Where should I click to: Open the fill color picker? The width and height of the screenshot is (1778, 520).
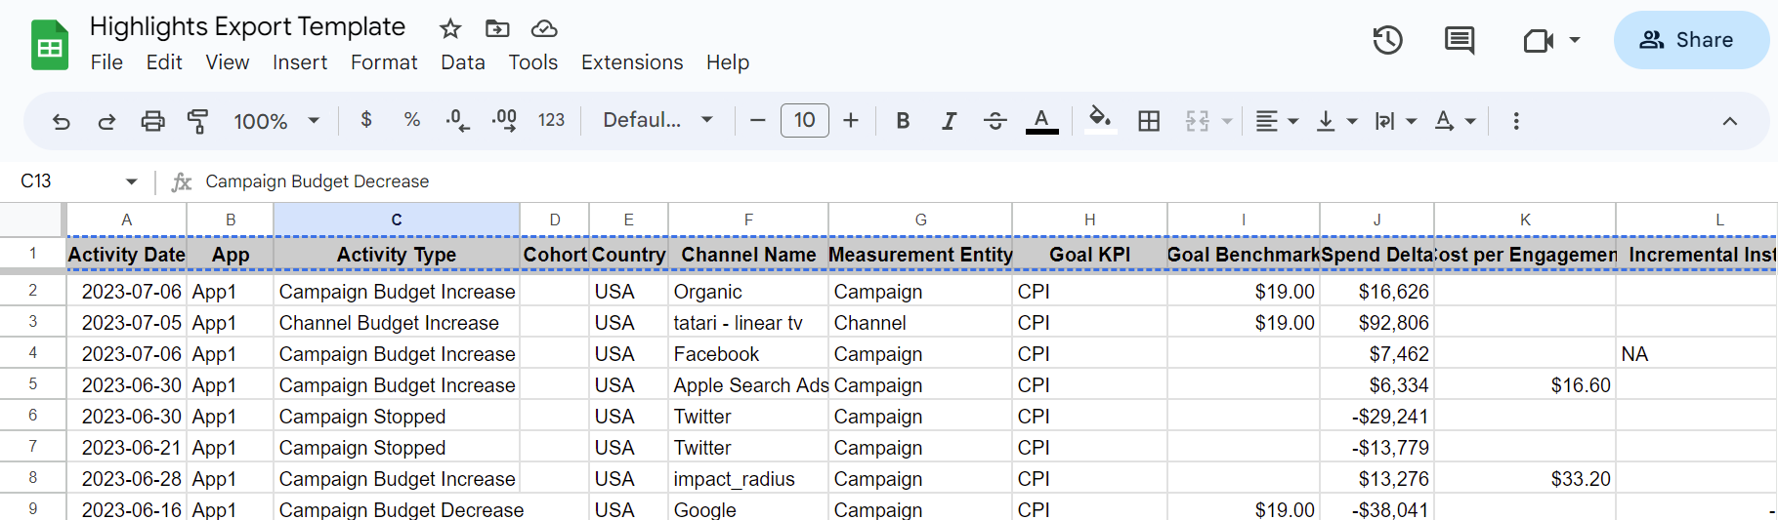pos(1100,120)
